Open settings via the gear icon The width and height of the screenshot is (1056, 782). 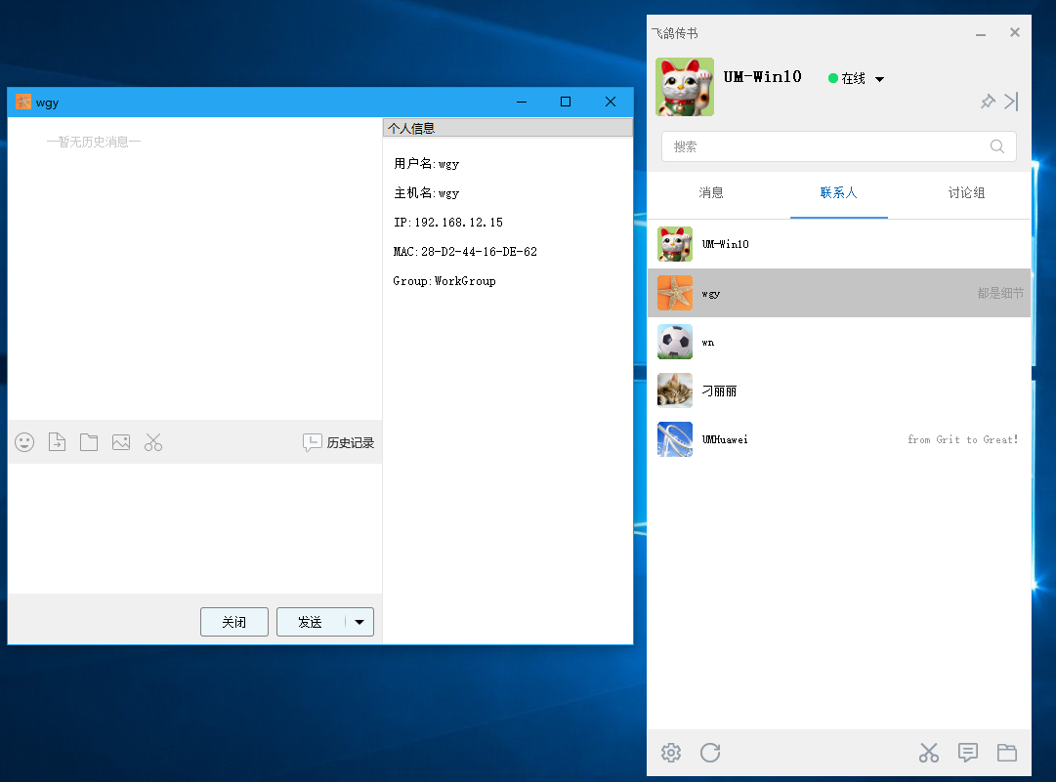tap(670, 753)
